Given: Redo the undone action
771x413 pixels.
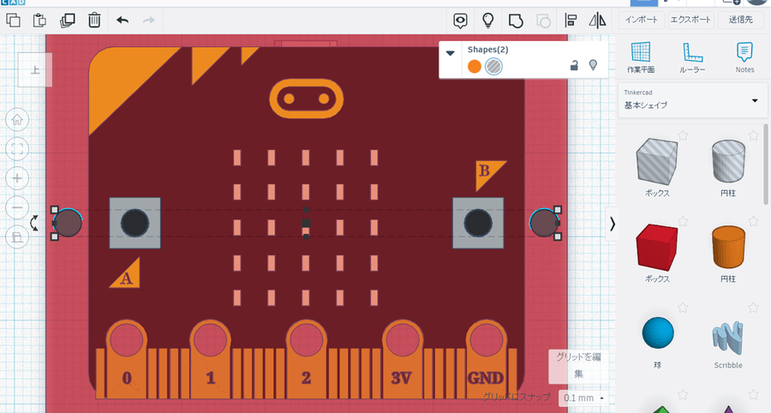Looking at the screenshot, I should (x=149, y=21).
